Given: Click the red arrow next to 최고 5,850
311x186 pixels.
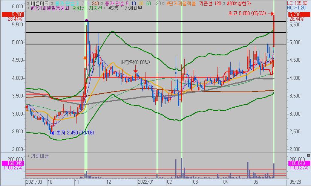Looking at the screenshot, I should click(271, 14).
